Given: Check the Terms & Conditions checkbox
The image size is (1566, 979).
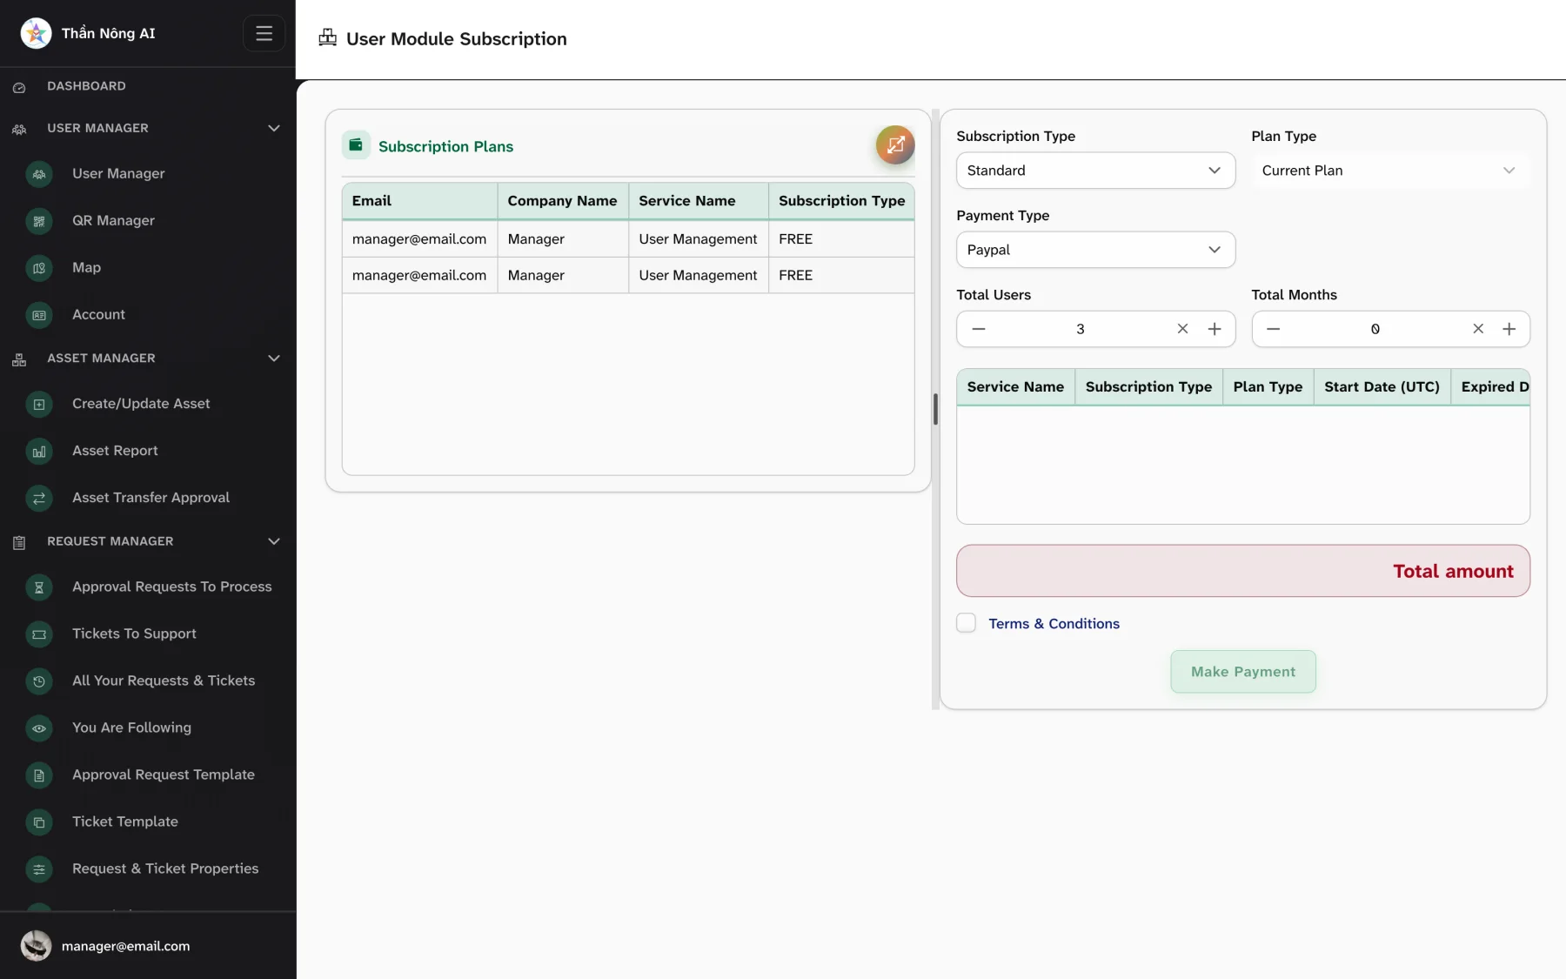Looking at the screenshot, I should pos(966,623).
